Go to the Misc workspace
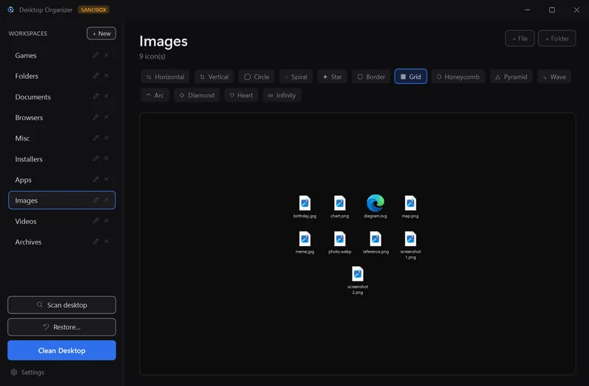 62,138
